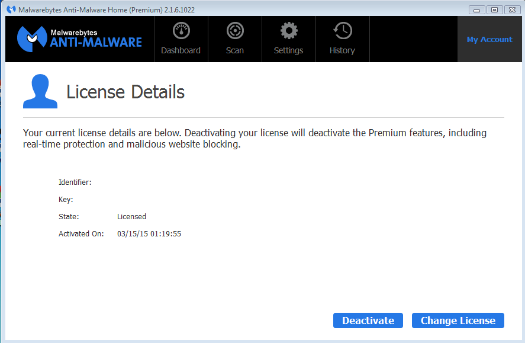Click the 'Key:' label
Screen dimensions: 525x343
tap(66, 200)
